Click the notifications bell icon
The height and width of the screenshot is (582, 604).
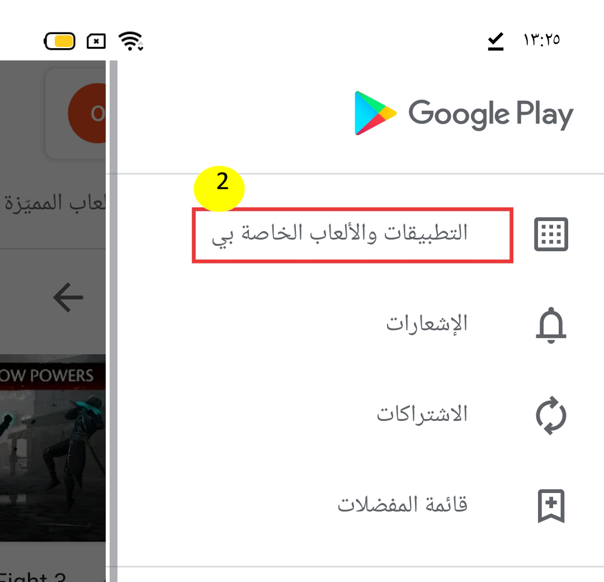pyautogui.click(x=551, y=325)
